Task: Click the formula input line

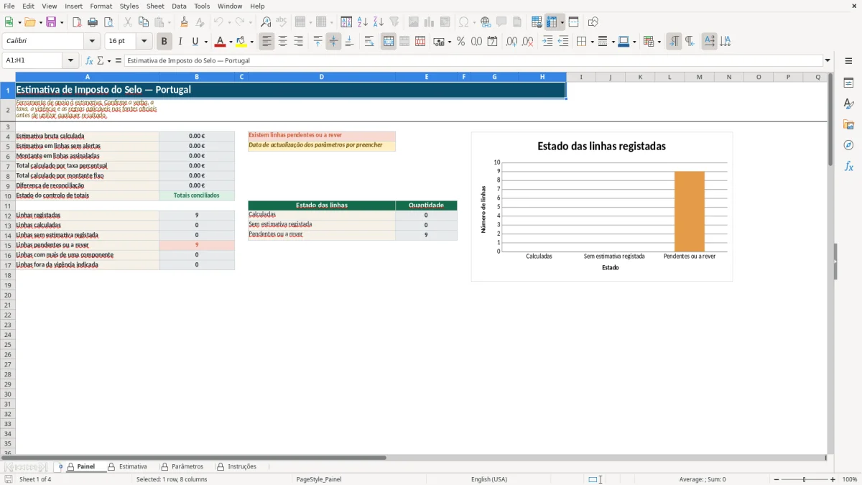Action: tap(473, 60)
